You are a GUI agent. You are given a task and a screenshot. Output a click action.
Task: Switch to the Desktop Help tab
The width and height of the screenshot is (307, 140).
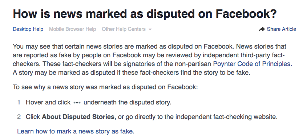pyautogui.click(x=28, y=29)
